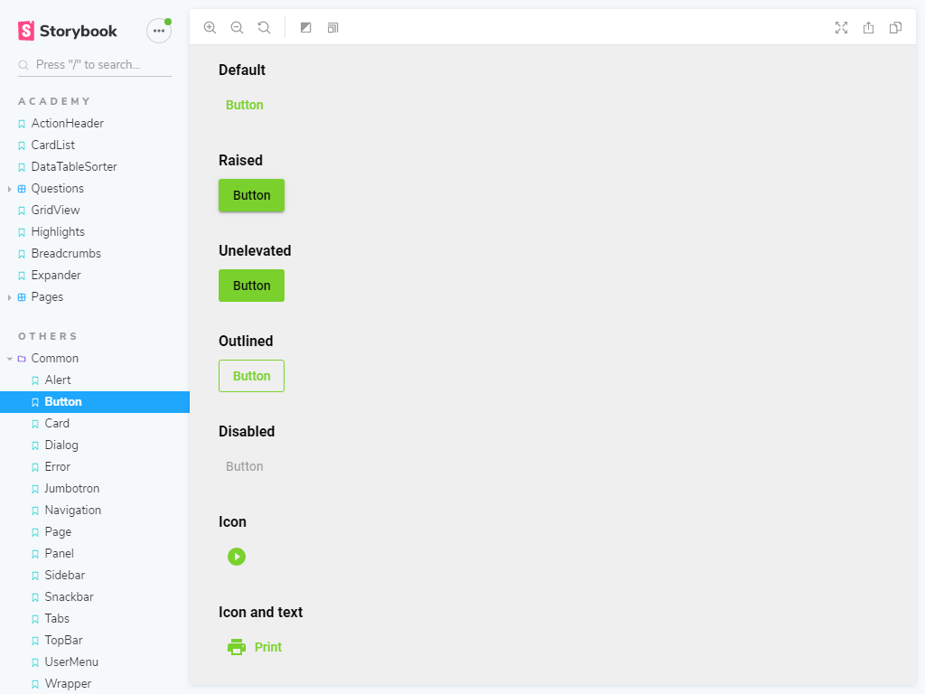The height and width of the screenshot is (694, 925).
Task: Enter full screen mode icon
Action: (x=841, y=28)
